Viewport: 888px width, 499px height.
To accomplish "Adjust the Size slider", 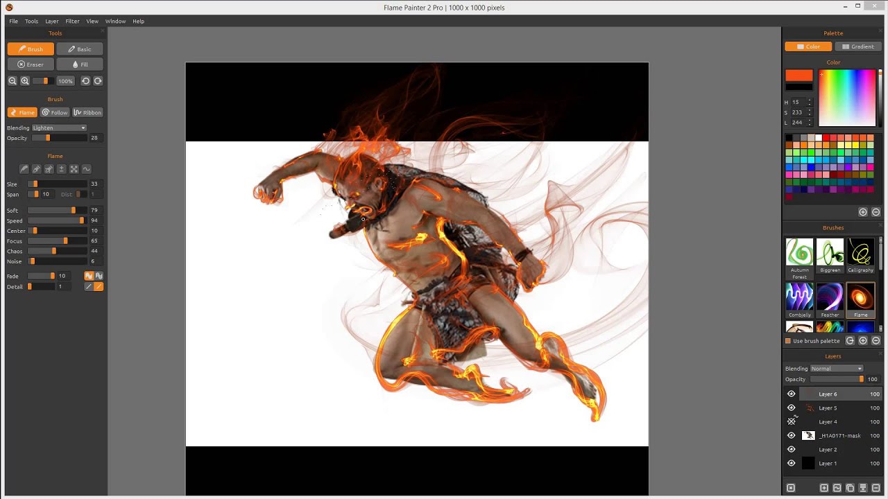I will [x=57, y=184].
